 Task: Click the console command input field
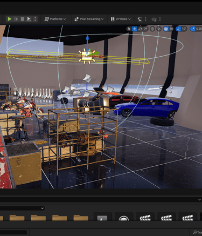pyautogui.click(x=13, y=232)
